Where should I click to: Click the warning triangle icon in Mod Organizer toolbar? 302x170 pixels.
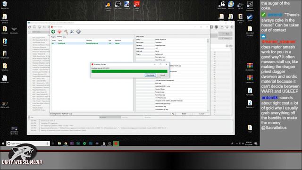222,27
